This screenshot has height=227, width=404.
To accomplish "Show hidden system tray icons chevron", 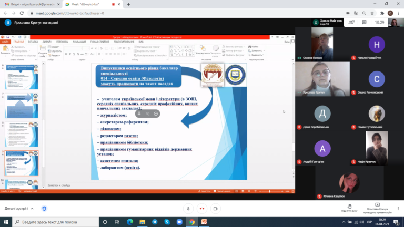I will pos(343,222).
